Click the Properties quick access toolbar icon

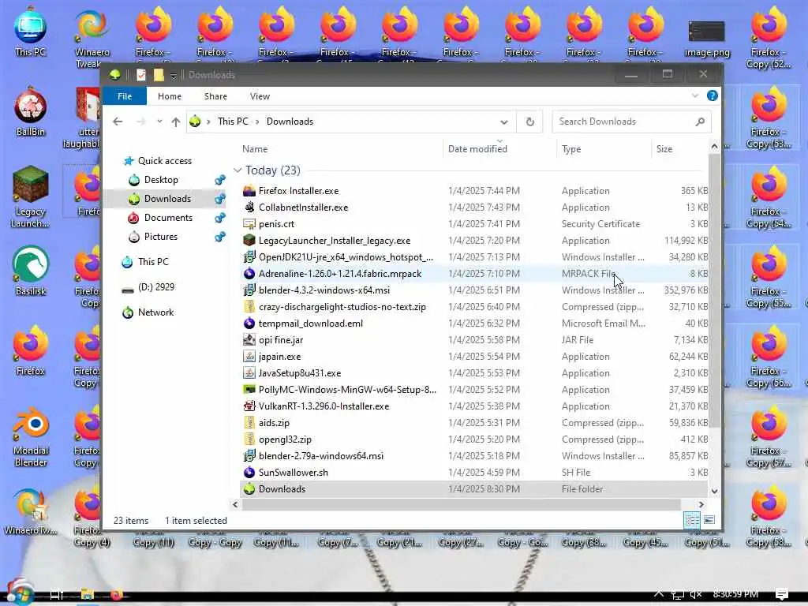(140, 75)
